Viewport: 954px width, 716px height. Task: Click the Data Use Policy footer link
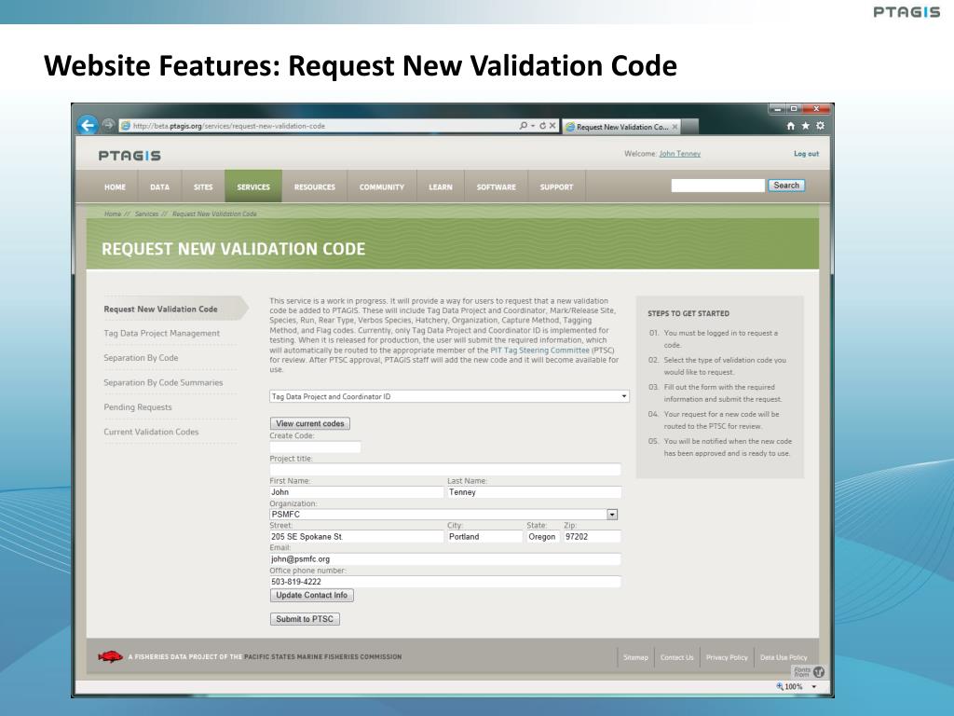click(x=784, y=657)
